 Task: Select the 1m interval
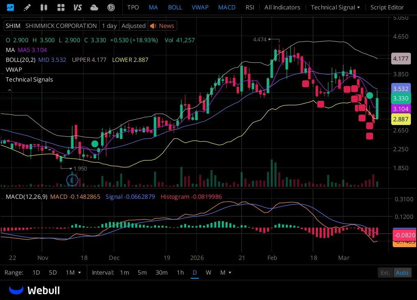point(124,273)
